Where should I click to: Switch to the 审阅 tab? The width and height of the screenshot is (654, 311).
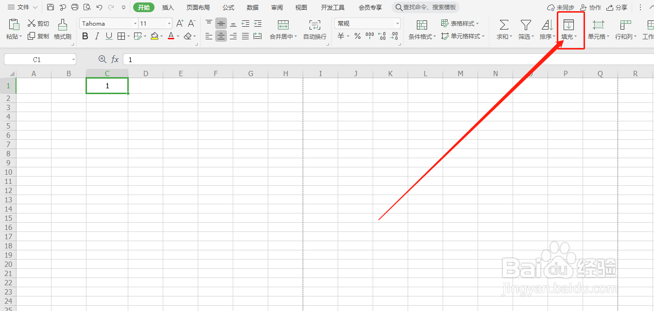(x=277, y=7)
